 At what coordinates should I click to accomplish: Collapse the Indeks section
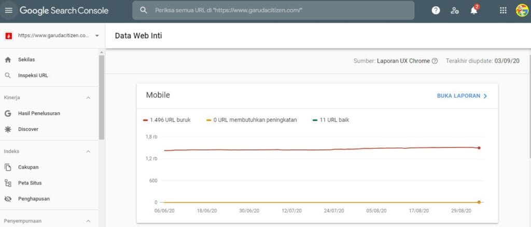(x=88, y=152)
